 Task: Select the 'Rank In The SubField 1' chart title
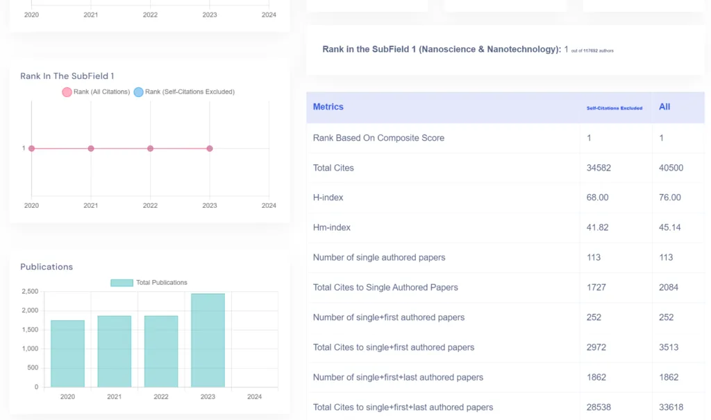(67, 76)
